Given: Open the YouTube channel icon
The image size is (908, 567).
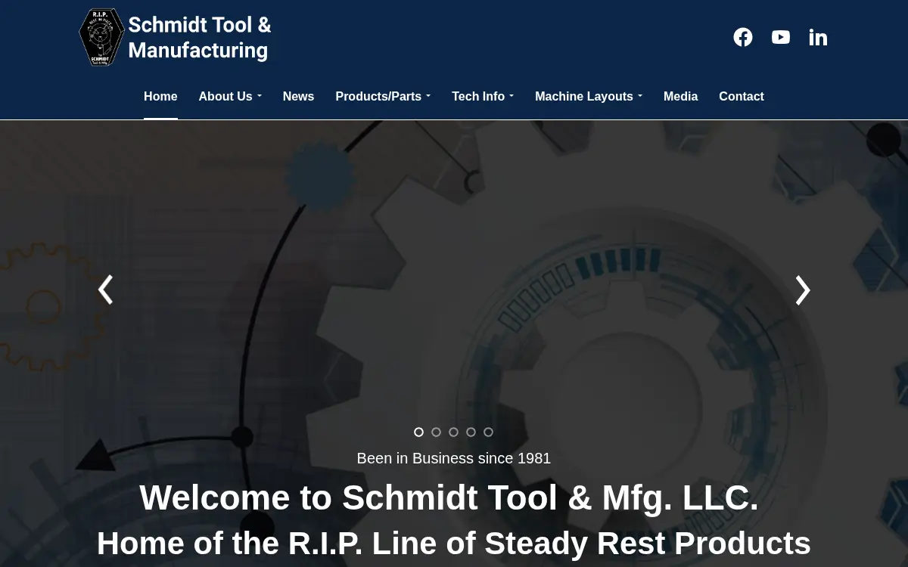Looking at the screenshot, I should (781, 37).
